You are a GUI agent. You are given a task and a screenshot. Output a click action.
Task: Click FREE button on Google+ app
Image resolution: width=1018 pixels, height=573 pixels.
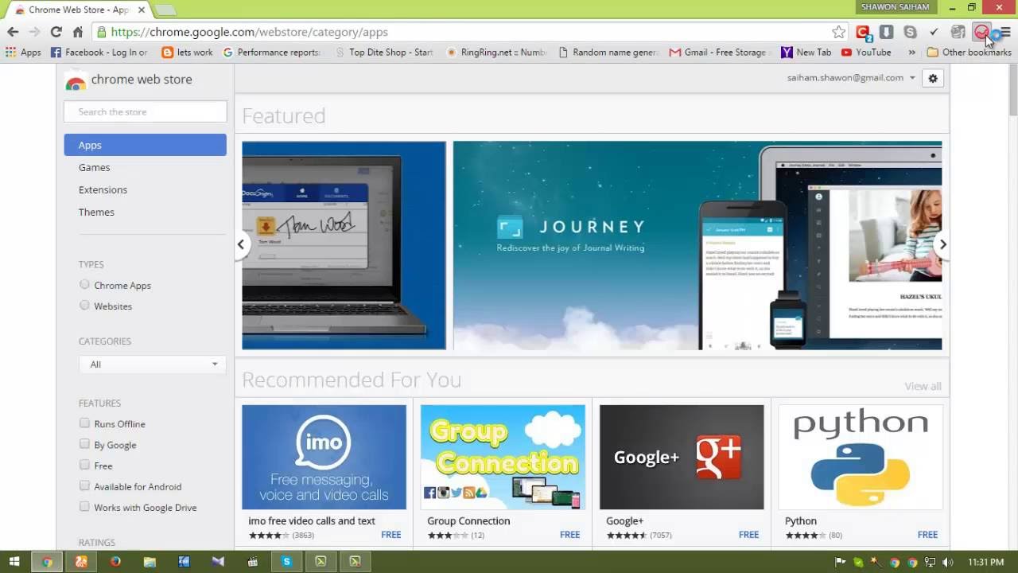[748, 535]
